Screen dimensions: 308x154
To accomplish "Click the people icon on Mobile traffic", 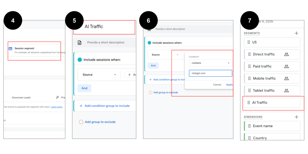I will click(286, 79).
